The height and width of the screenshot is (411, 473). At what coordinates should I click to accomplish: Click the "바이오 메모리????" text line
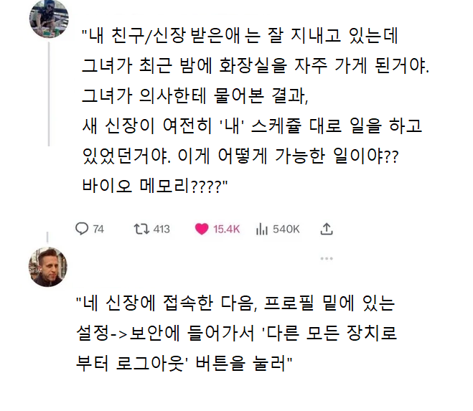[x=154, y=186]
